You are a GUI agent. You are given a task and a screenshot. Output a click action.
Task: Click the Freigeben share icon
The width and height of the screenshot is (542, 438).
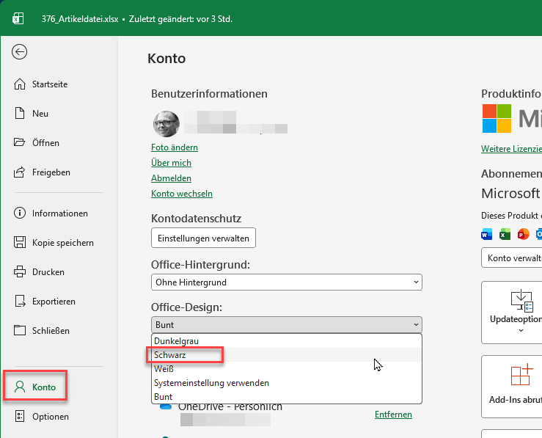pyautogui.click(x=20, y=172)
